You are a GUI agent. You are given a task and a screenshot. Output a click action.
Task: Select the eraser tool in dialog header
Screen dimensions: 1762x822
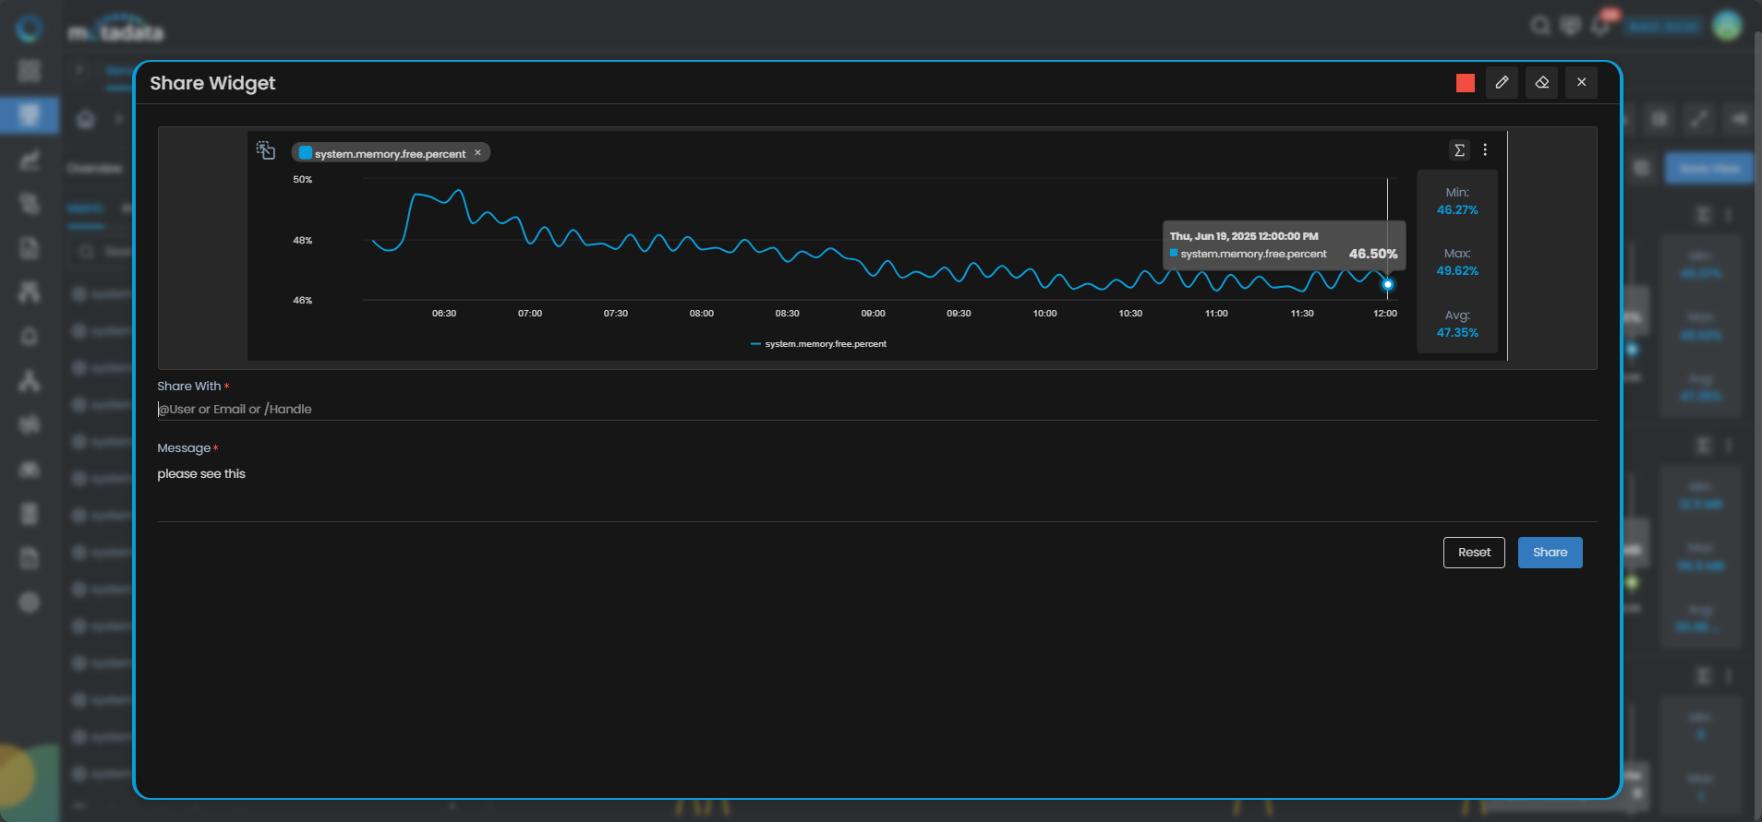1541,83
